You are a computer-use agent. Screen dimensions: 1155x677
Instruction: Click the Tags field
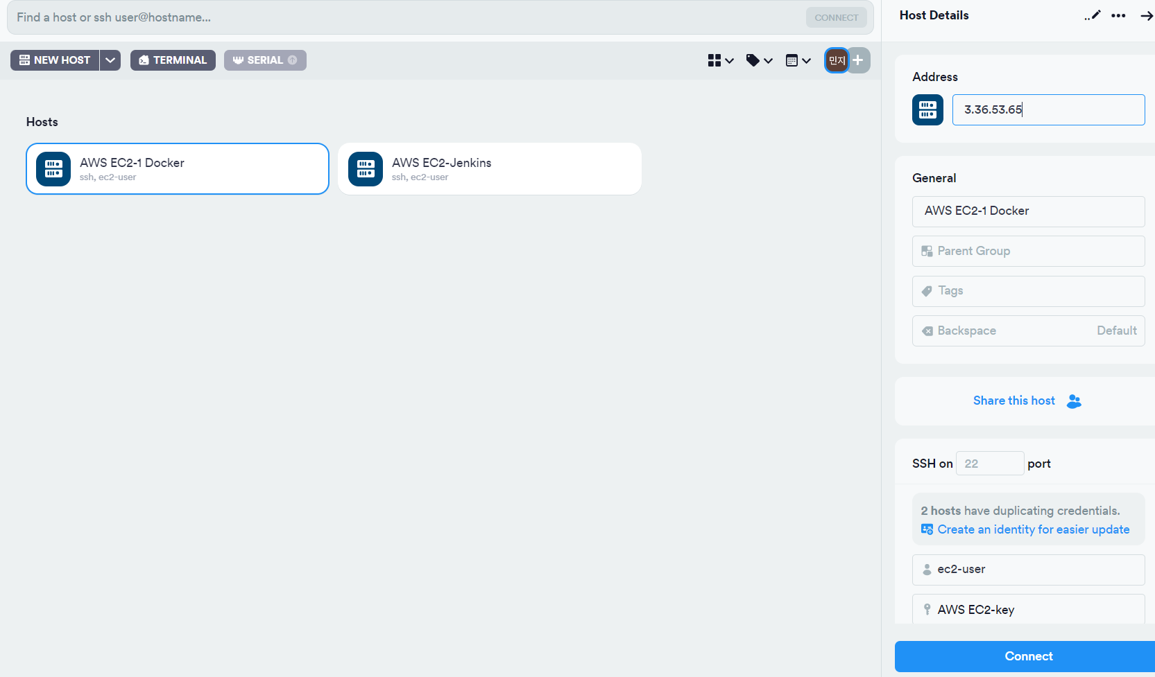pyautogui.click(x=1028, y=291)
